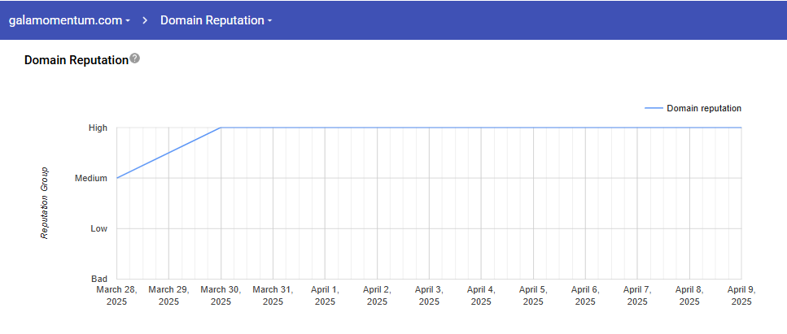This screenshot has width=787, height=334.
Task: Select the Medium label on the y-axis
Action: tap(91, 178)
